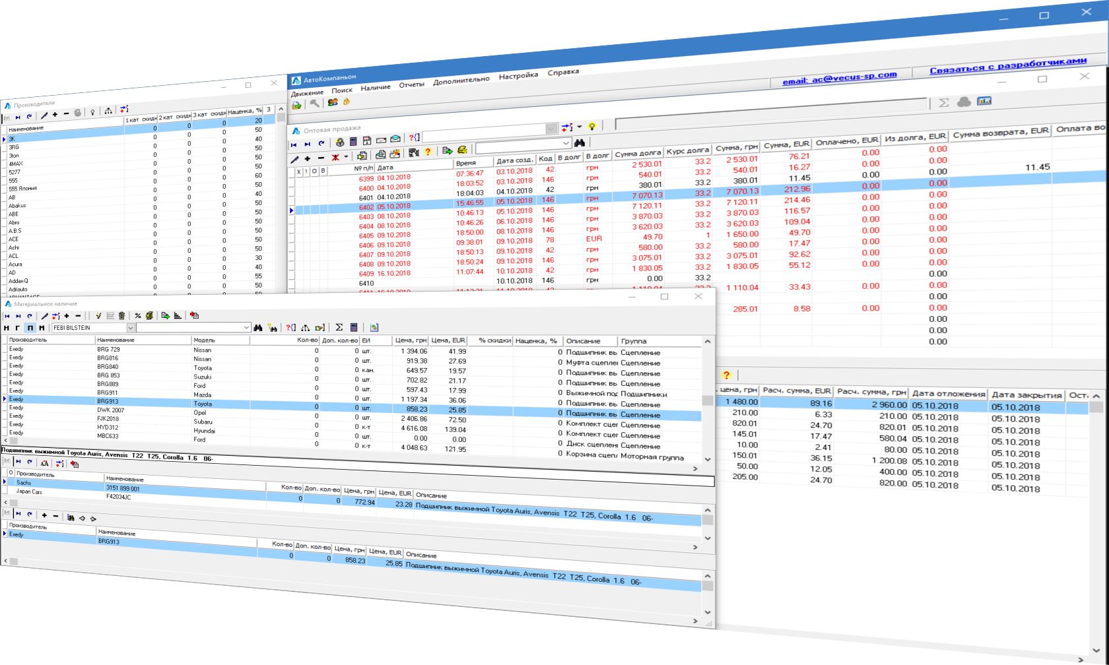
Task: Click the binoculars search icon in Оптовая продажа
Action: [580, 142]
